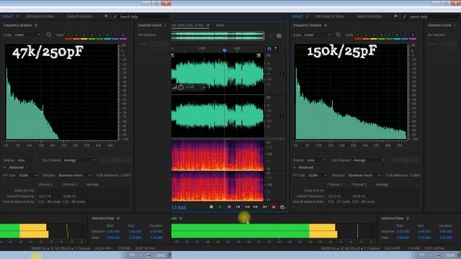
Task: Open the Window function dropdown in the left window
Action: (x=74, y=176)
